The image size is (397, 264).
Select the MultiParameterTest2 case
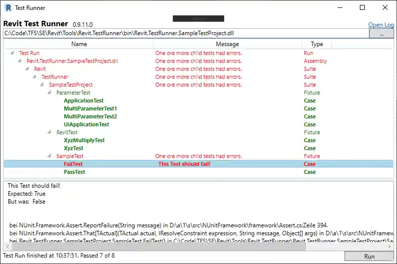point(90,117)
